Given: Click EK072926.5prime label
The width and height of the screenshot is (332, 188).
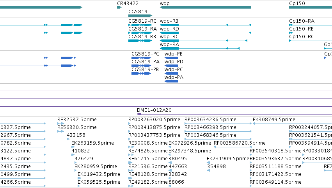Looking at the screenshot, I should (190, 143).
